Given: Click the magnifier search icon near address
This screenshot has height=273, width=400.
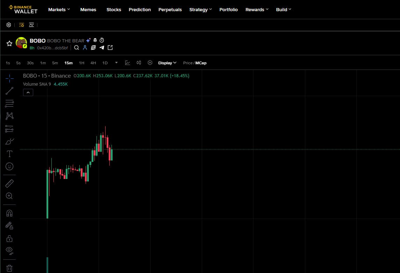Looking at the screenshot, I should [77, 48].
